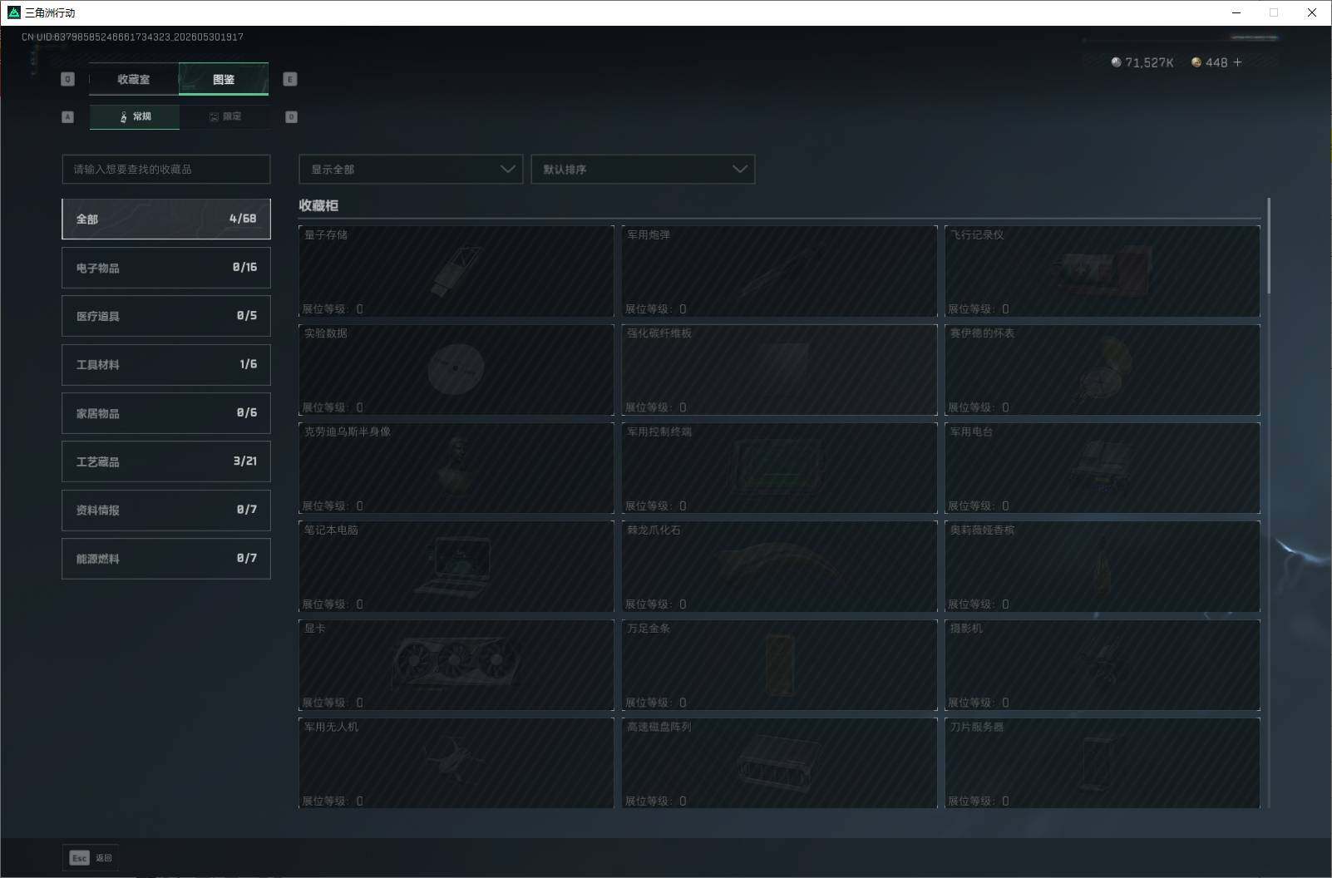Select the 量子存储 collectible card
The image size is (1332, 878).
[x=456, y=271]
